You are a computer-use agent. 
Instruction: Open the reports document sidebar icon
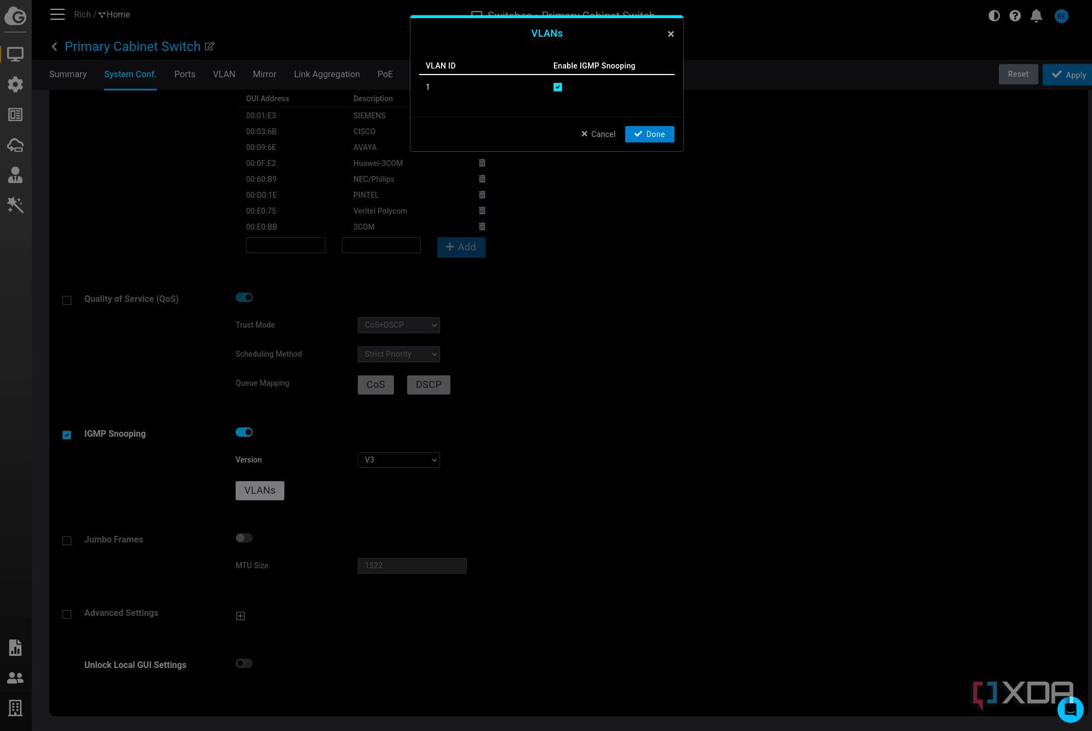click(15, 648)
